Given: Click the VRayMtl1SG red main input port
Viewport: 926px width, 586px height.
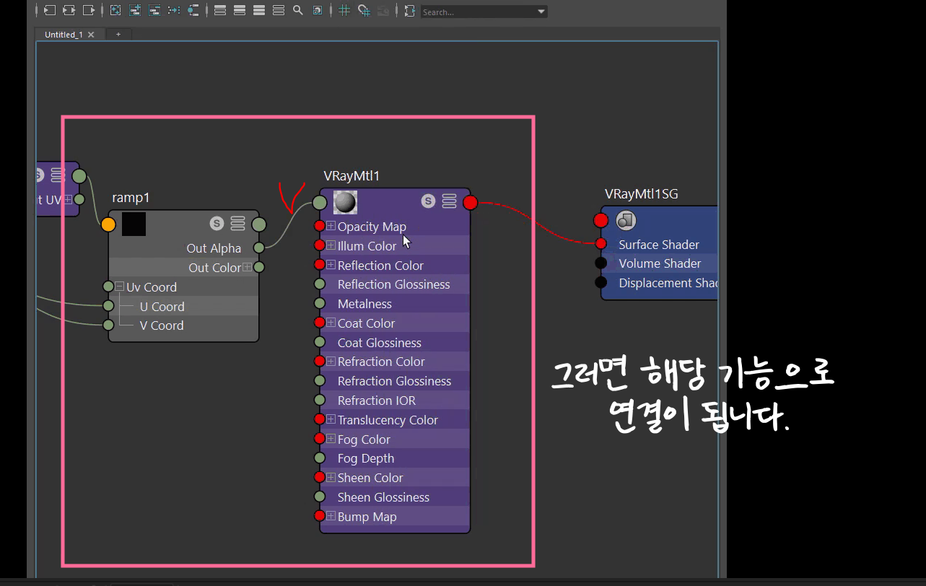Looking at the screenshot, I should click(x=601, y=220).
